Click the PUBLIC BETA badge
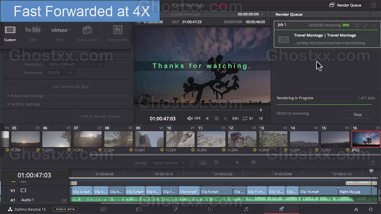 [x=65, y=209]
